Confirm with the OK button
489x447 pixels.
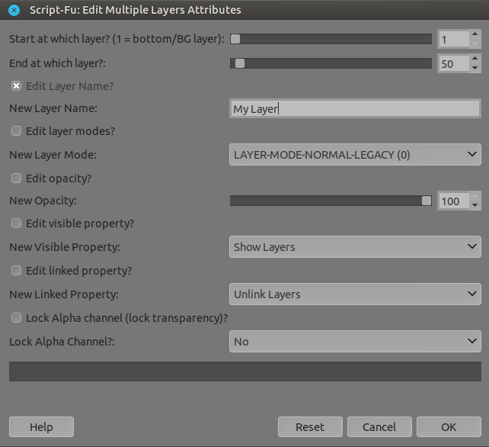coord(449,427)
